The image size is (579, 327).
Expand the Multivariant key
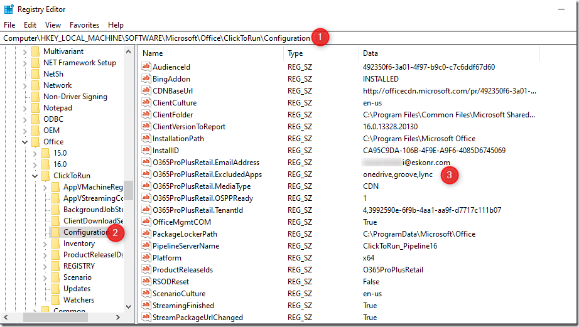(x=24, y=51)
